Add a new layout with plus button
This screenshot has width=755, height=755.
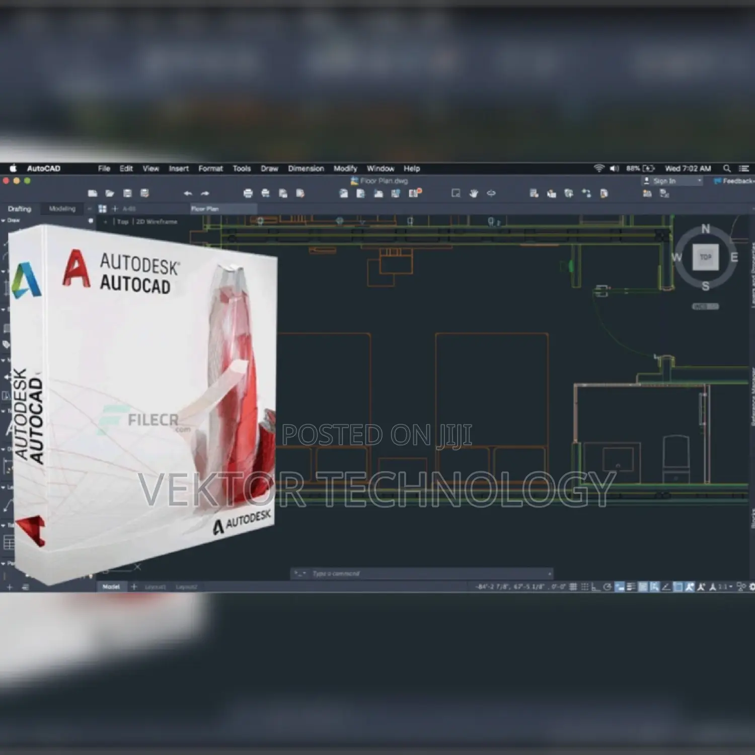[134, 587]
